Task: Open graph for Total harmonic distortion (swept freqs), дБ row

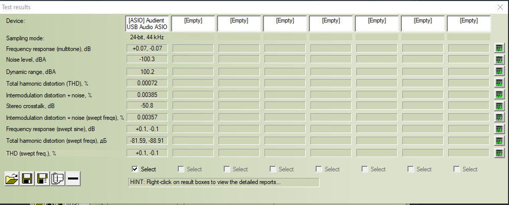Action: point(499,141)
